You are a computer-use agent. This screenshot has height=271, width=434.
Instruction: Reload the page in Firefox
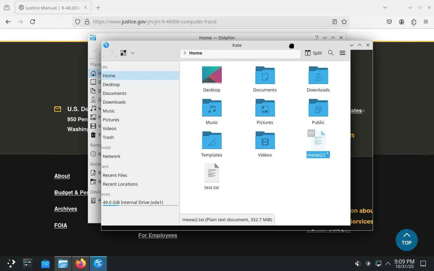[33, 22]
